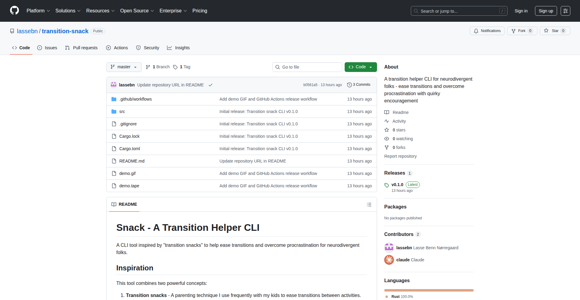This screenshot has width=580, height=300.
Task: Click the Sign up button
Action: 546,11
